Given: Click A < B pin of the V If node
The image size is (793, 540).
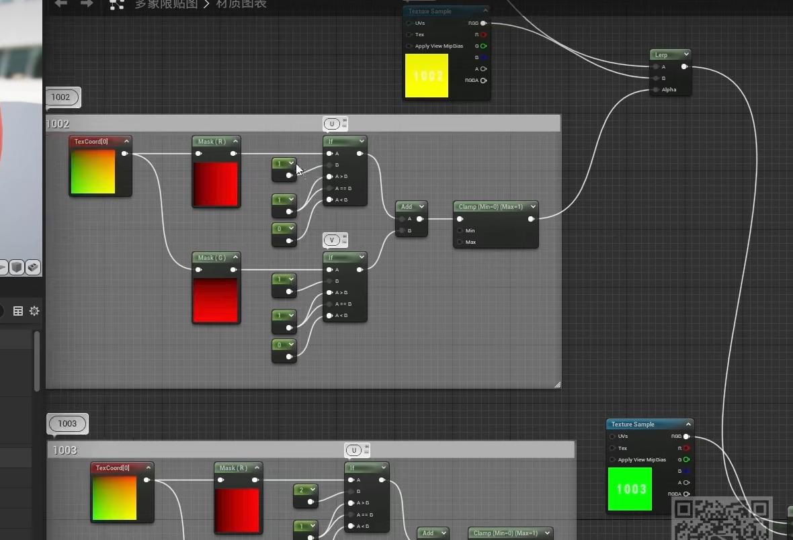Looking at the screenshot, I should click(x=330, y=316).
